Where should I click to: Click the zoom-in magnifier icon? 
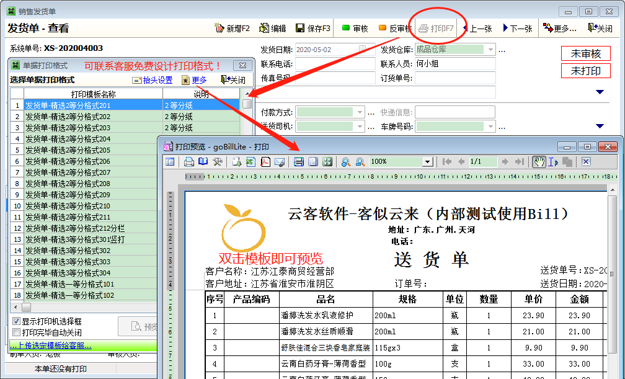[346, 161]
